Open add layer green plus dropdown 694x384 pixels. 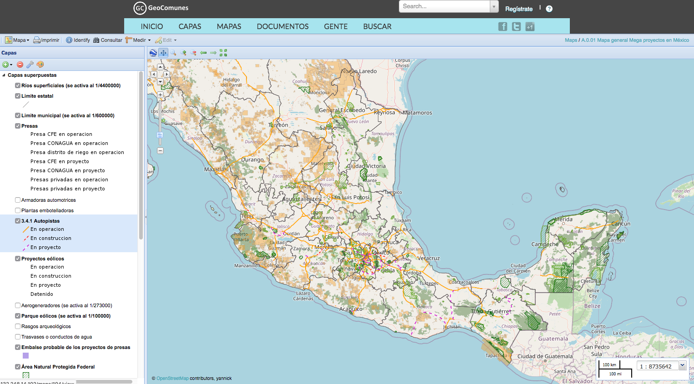click(7, 65)
